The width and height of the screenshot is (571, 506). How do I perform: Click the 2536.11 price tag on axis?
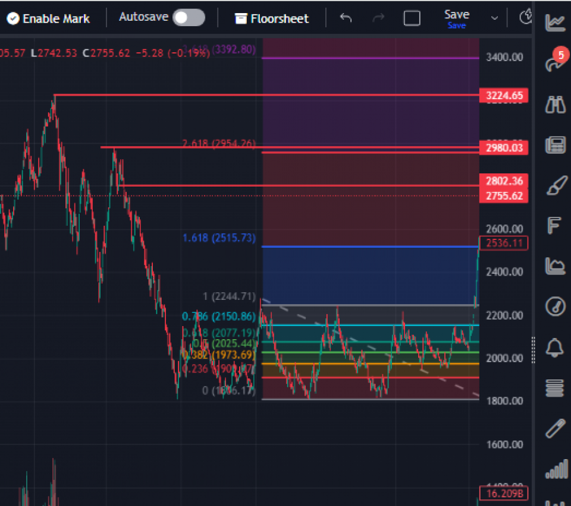(x=504, y=243)
